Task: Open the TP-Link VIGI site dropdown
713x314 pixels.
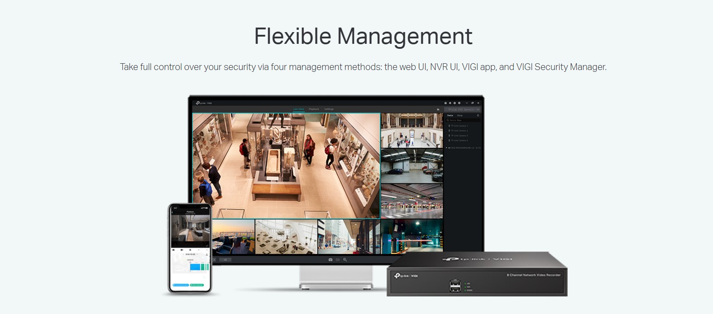Action: pos(463,109)
